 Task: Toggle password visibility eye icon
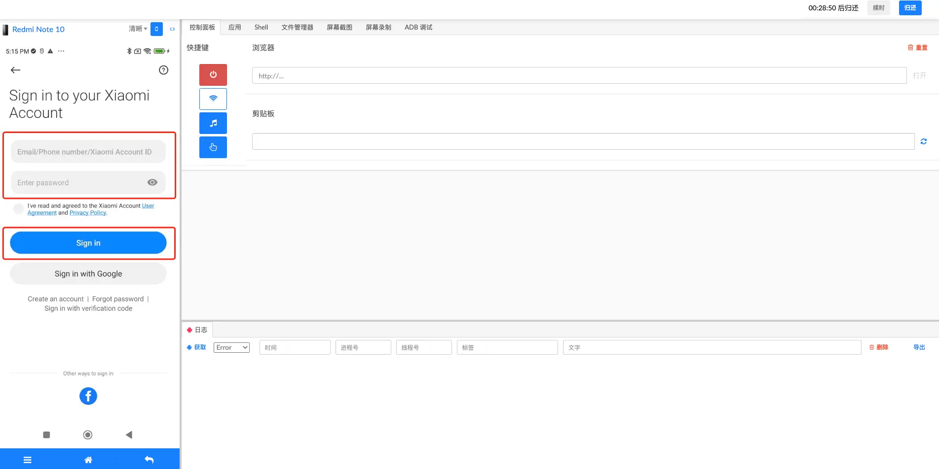tap(152, 182)
